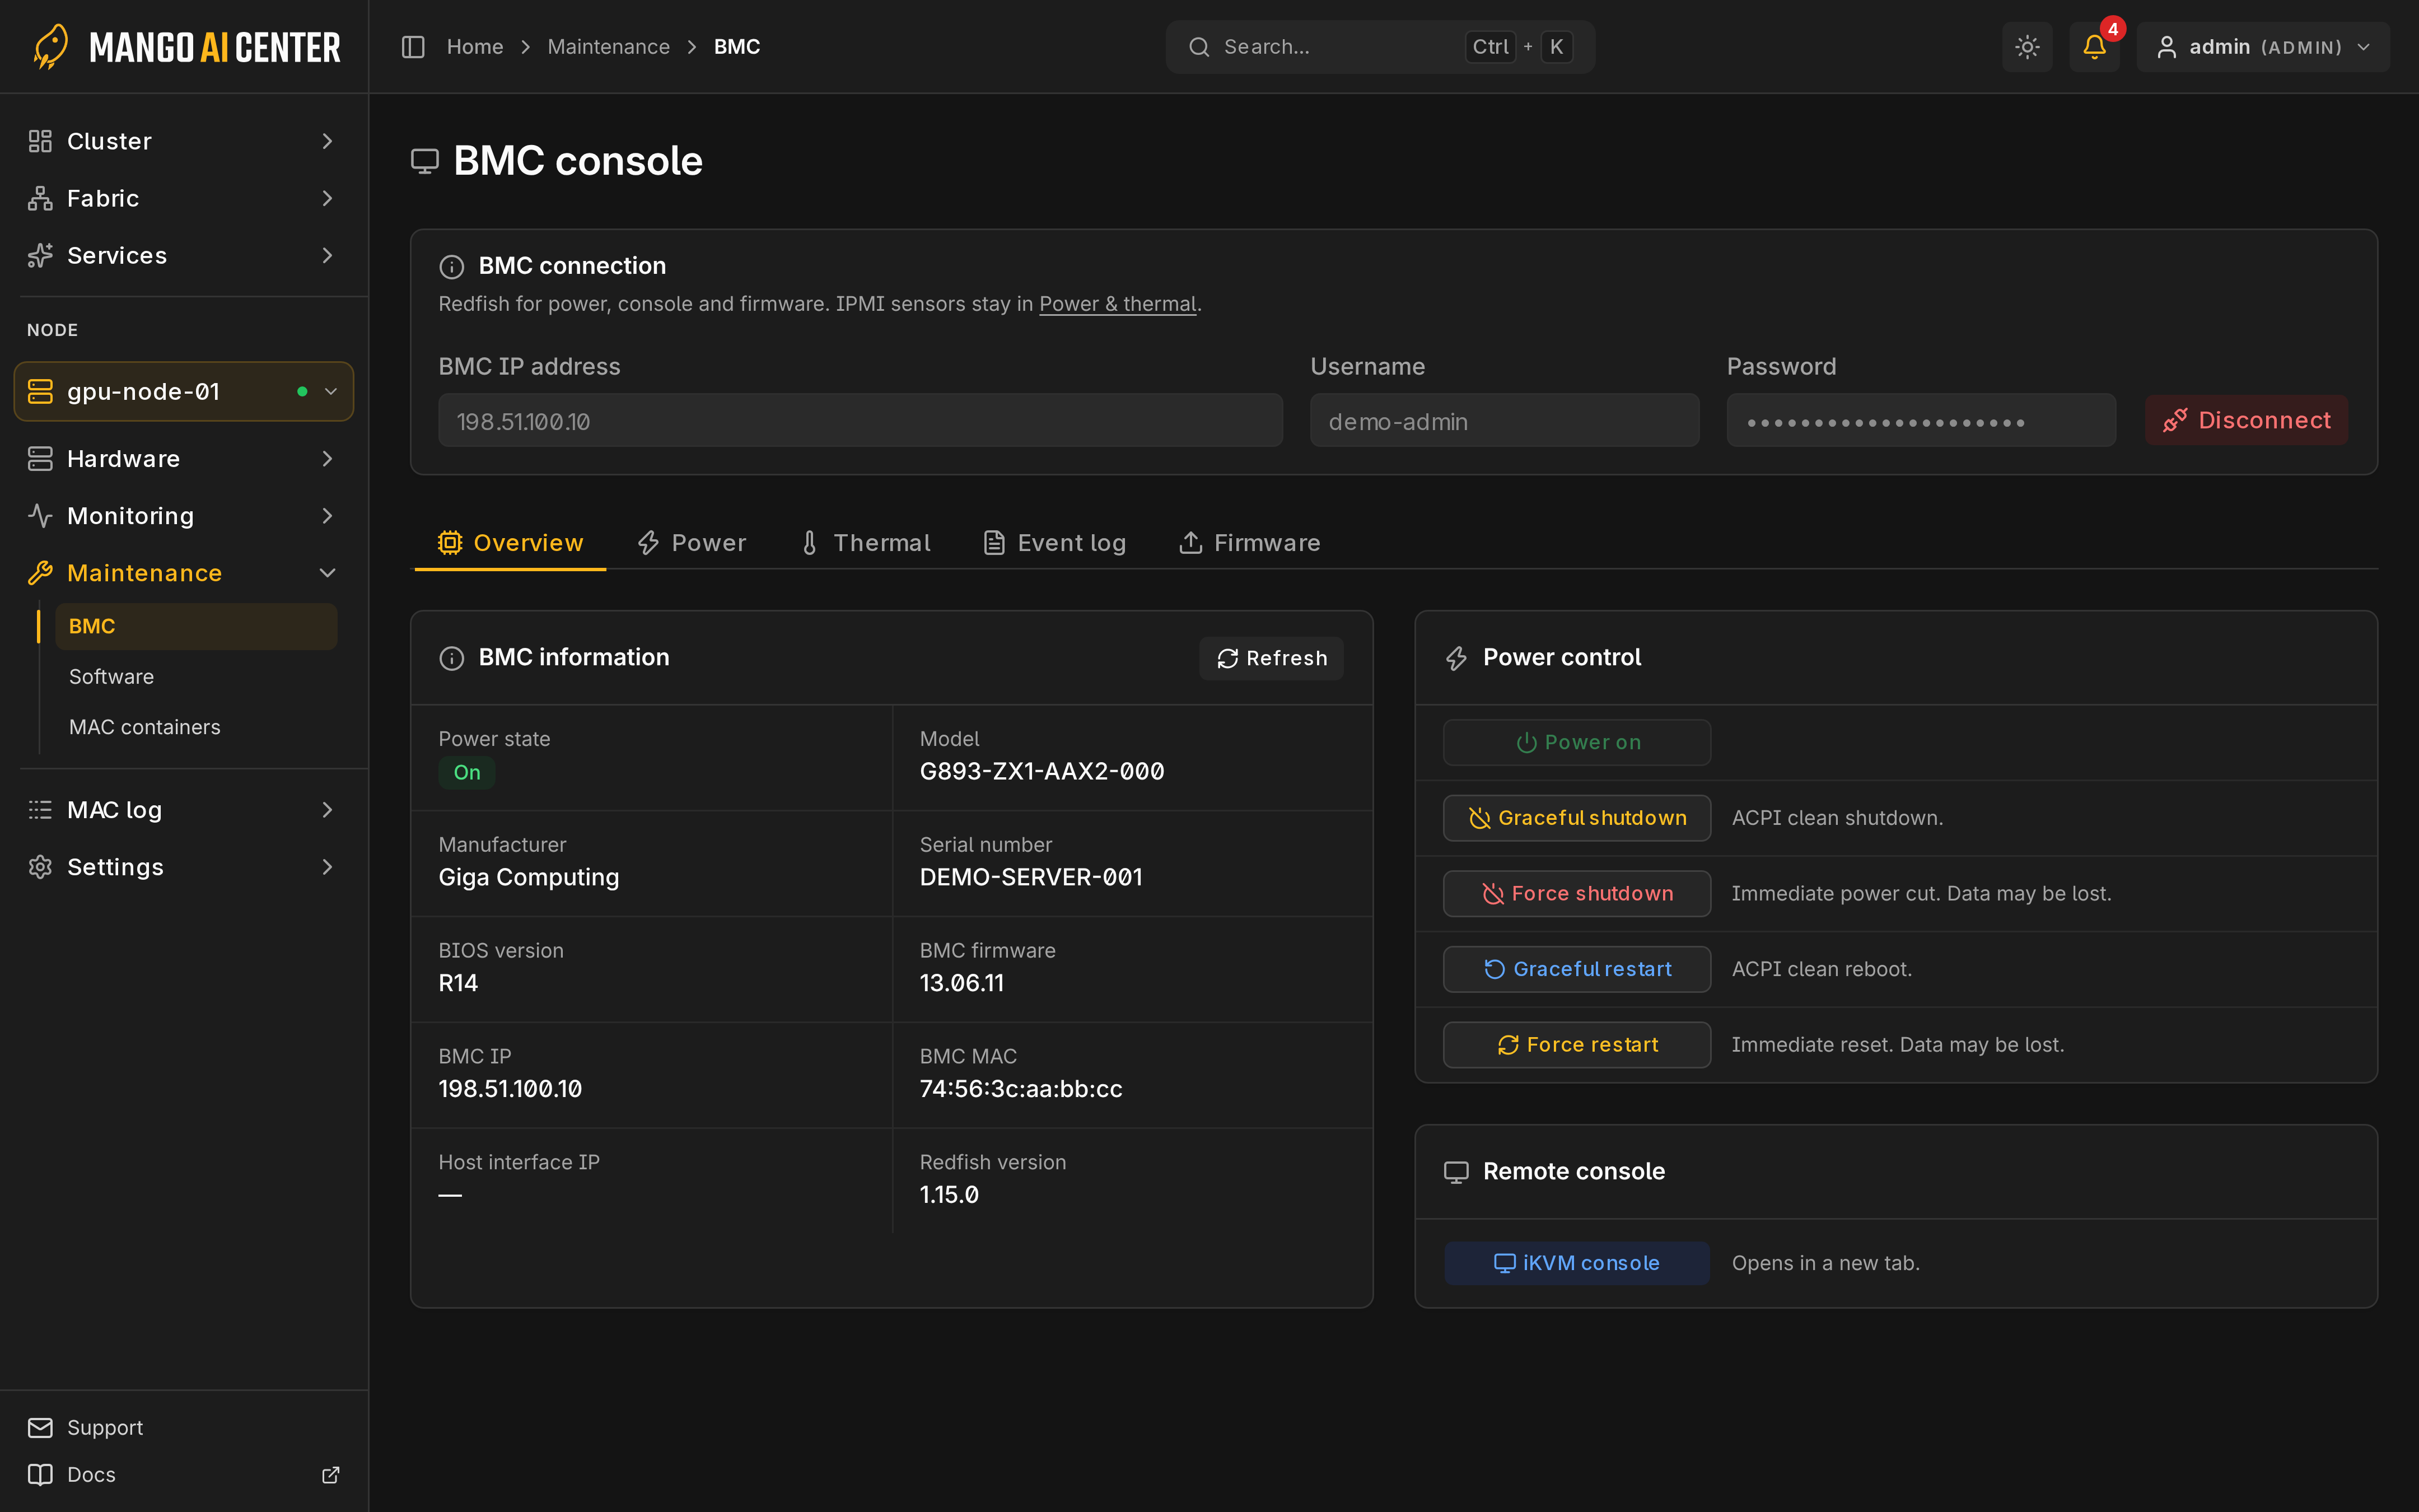Click the BMC IP address field
This screenshot has height=1512, width=2419.
861,420
